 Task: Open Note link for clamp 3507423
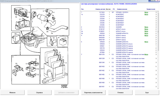tap(146, 27)
